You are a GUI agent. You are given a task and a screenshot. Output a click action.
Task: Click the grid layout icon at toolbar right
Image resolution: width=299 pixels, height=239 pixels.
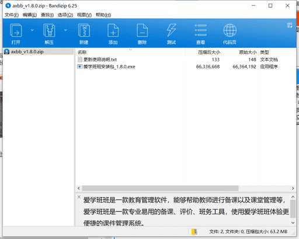tap(290, 25)
